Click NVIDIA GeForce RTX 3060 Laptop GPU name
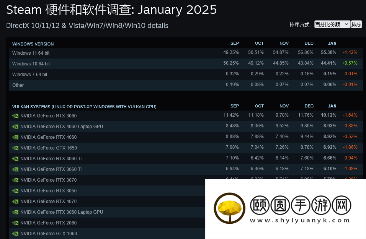The image size is (366, 239). pyautogui.click(x=62, y=212)
